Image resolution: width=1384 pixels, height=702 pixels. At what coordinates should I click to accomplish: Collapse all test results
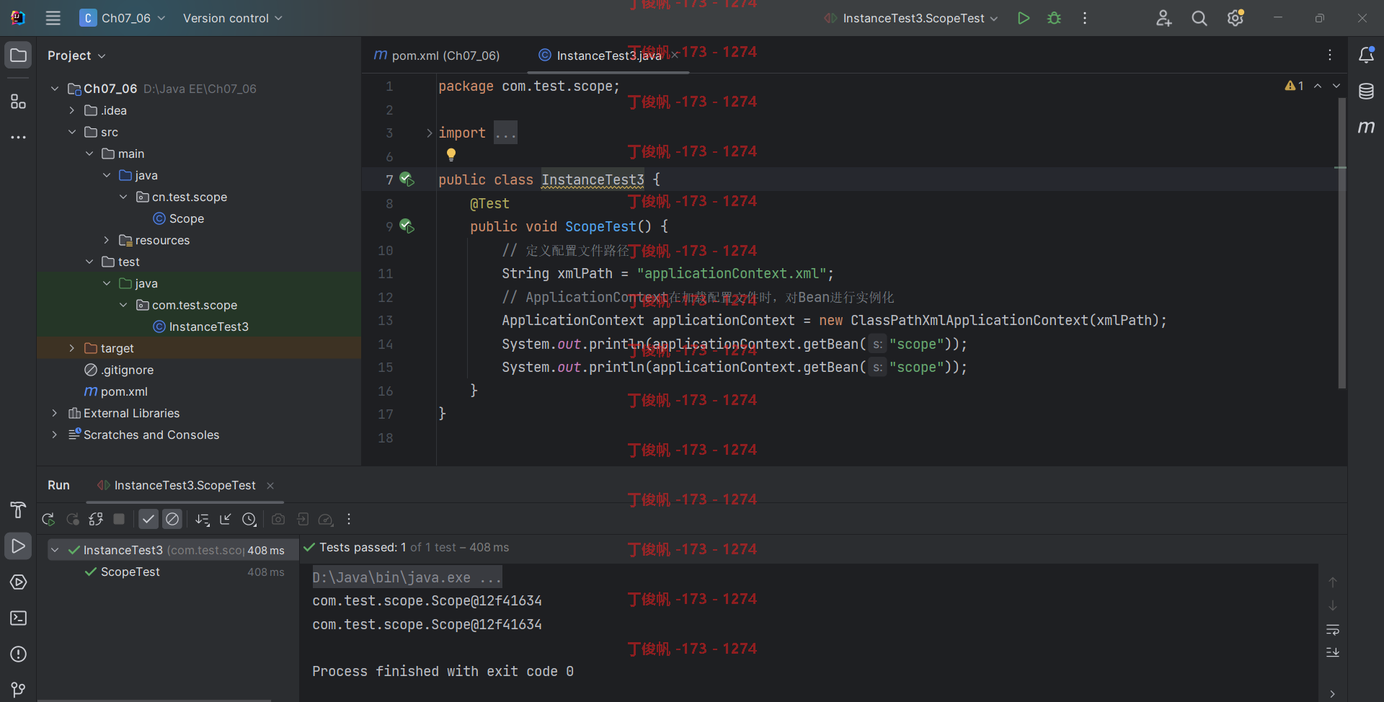point(226,519)
